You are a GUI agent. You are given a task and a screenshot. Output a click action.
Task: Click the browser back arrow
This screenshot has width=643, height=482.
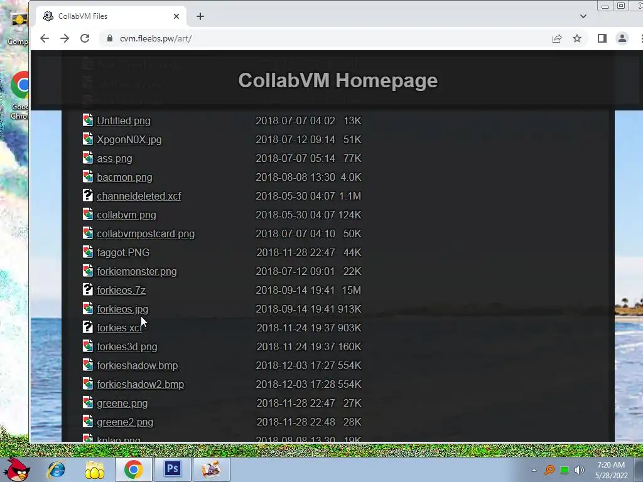(45, 38)
